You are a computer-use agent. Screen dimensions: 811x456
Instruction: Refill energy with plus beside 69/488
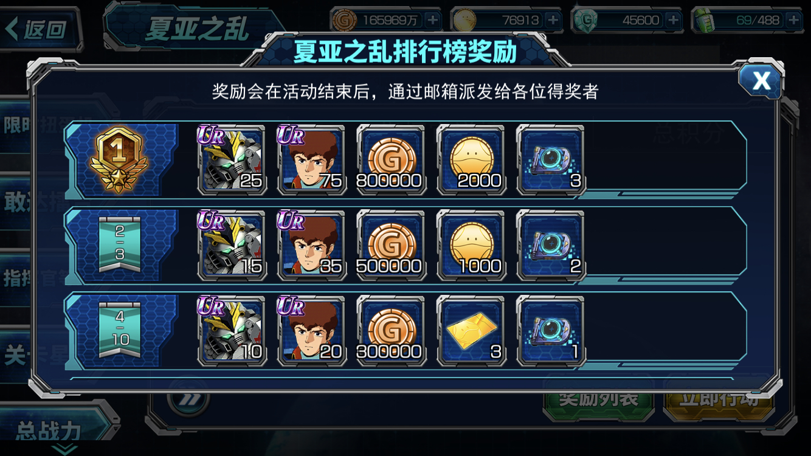pos(793,20)
